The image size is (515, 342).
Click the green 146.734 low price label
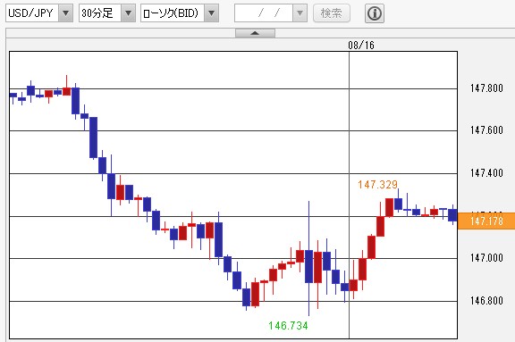(x=288, y=326)
